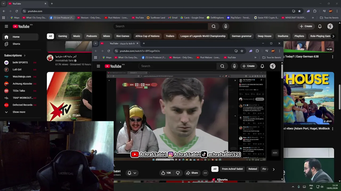Screen dimensions: 341x191
Task: Select the Africa Cup of Nations chip
Action: click(147, 36)
